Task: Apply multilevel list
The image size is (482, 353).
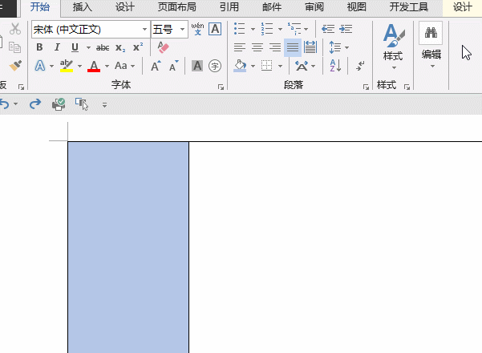Action: point(294,29)
